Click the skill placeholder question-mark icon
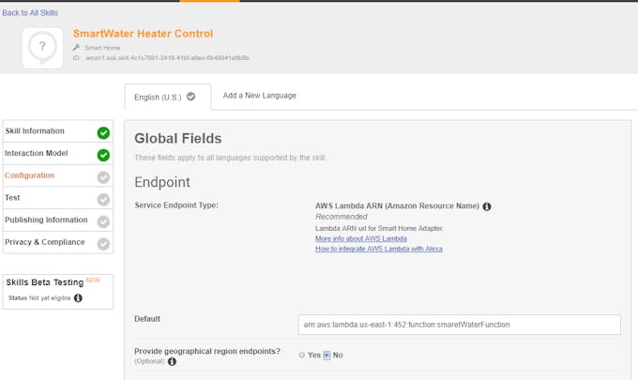The image size is (638, 380). pyautogui.click(x=42, y=48)
